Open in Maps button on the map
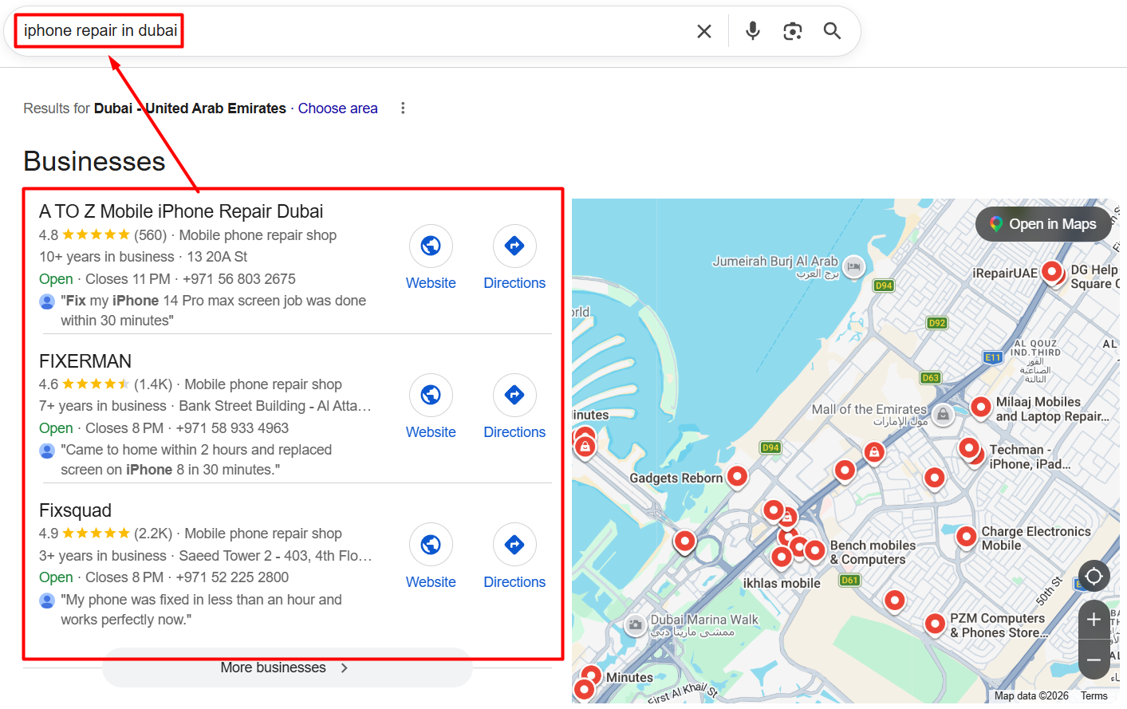Viewport: 1127px width, 709px height. click(1043, 224)
